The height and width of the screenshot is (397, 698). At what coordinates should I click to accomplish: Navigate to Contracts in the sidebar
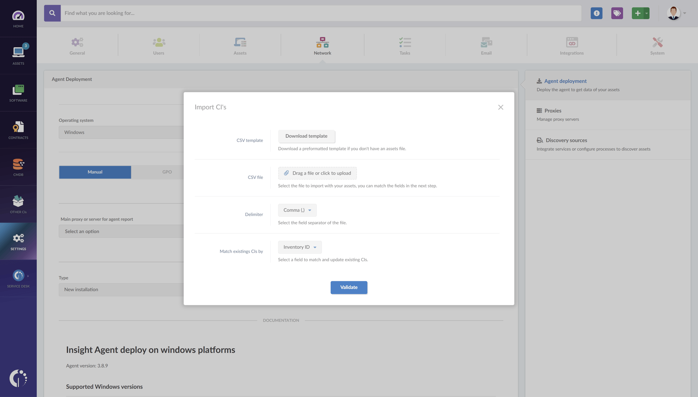(x=18, y=129)
